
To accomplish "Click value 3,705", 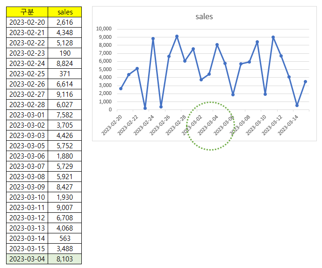I will 64,125.
